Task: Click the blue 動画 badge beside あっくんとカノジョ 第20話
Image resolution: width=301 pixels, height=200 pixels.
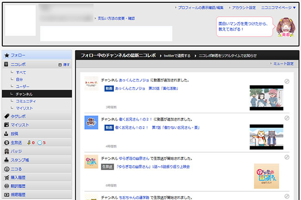Action: pos(109,89)
